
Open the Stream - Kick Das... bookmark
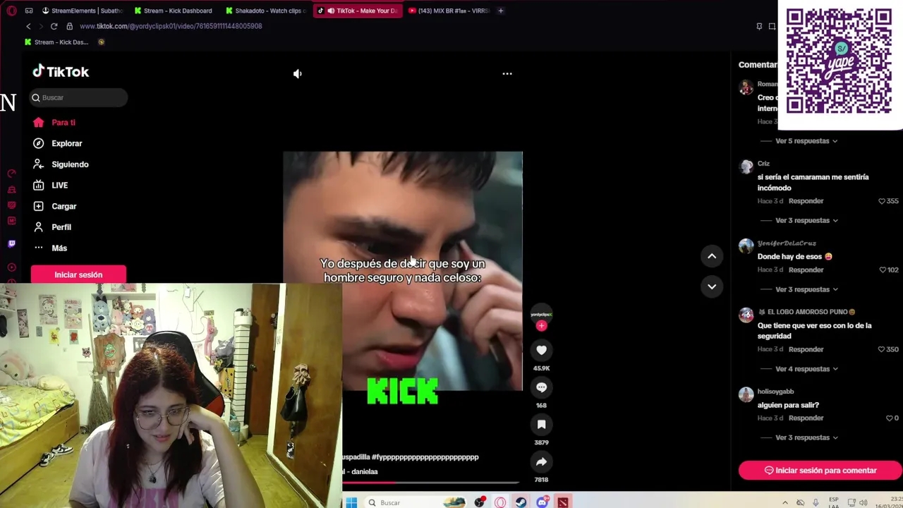56,42
